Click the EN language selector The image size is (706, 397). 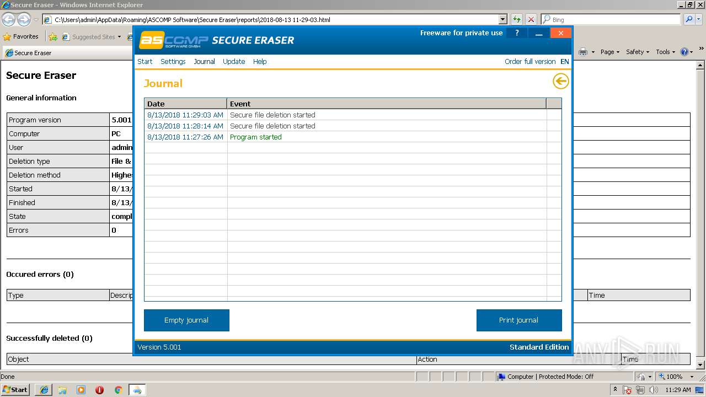pyautogui.click(x=565, y=61)
